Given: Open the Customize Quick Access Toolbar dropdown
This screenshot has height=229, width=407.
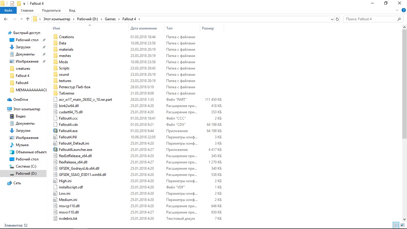Looking at the screenshot, I should tap(24, 4).
